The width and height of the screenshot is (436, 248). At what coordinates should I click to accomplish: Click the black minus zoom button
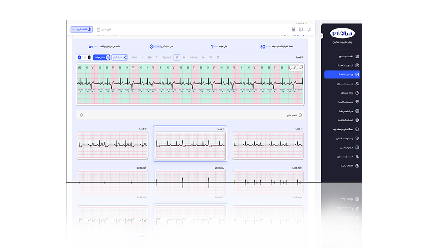coord(89,58)
